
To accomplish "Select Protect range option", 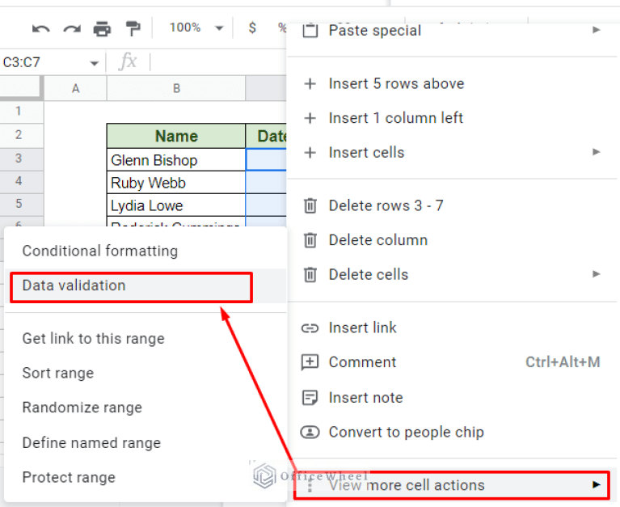I will point(146,477).
